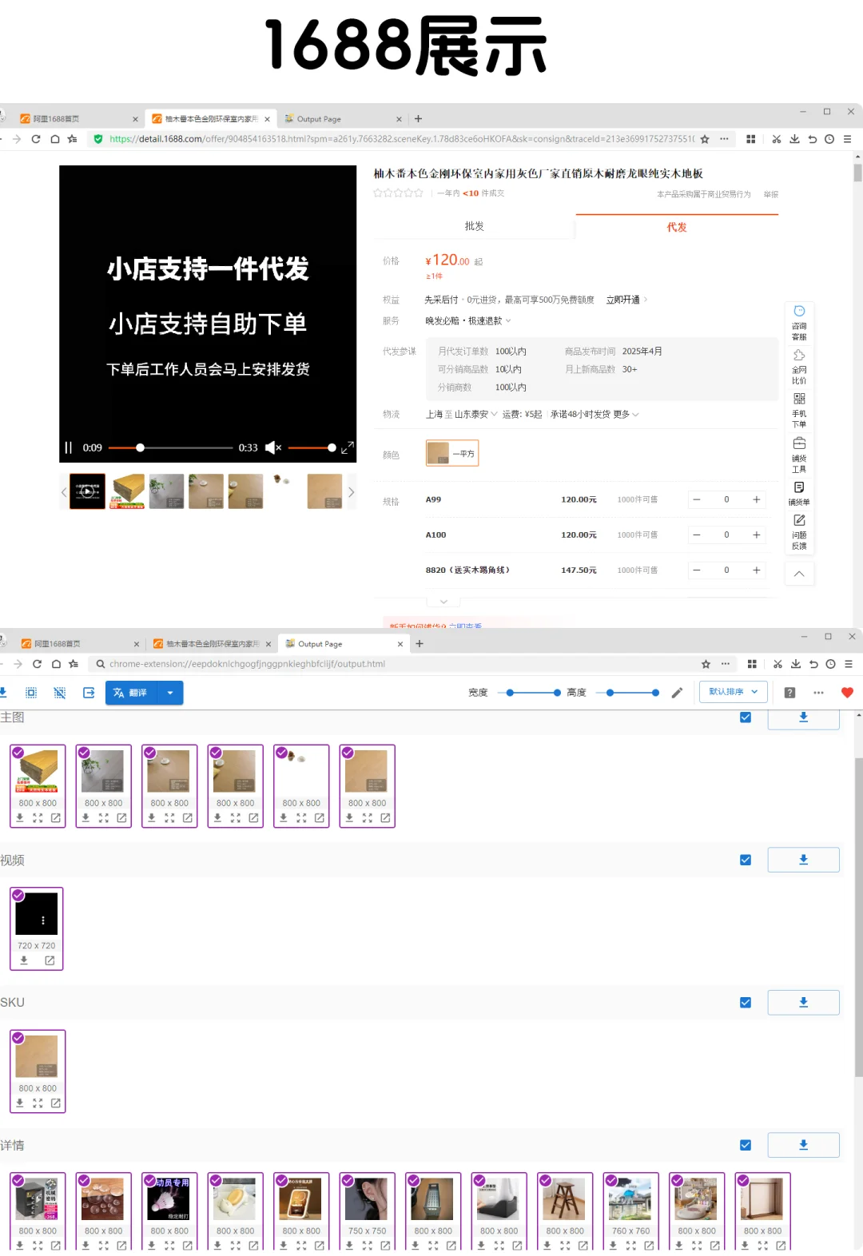The image size is (863, 1256).
Task: Show previous product thumbnails with left arrow
Action: coord(64,492)
